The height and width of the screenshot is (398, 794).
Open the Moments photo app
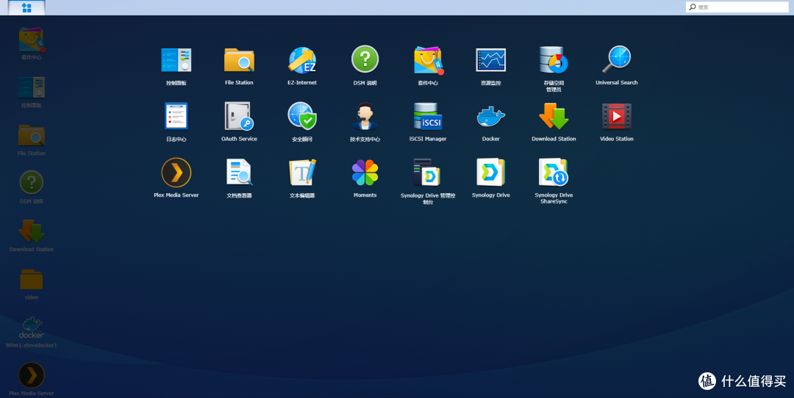click(x=365, y=173)
